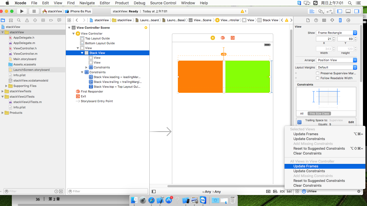
Task: Open the Symbol navigator
Action: 11,20
